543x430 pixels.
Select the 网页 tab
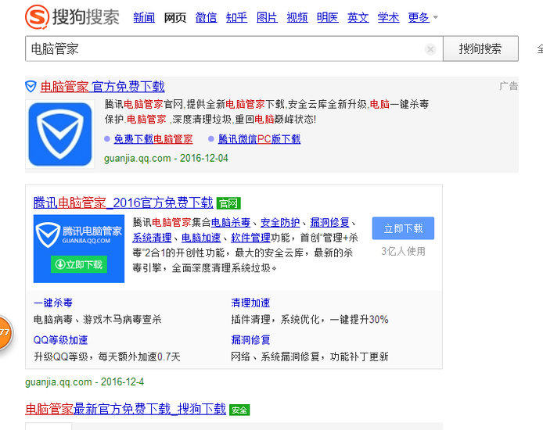click(175, 17)
